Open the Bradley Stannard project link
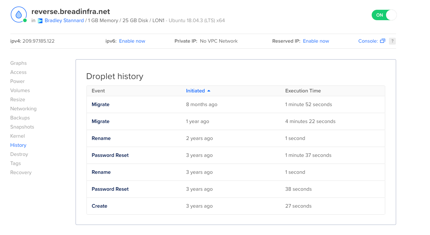The height and width of the screenshot is (235, 430). pos(64,21)
